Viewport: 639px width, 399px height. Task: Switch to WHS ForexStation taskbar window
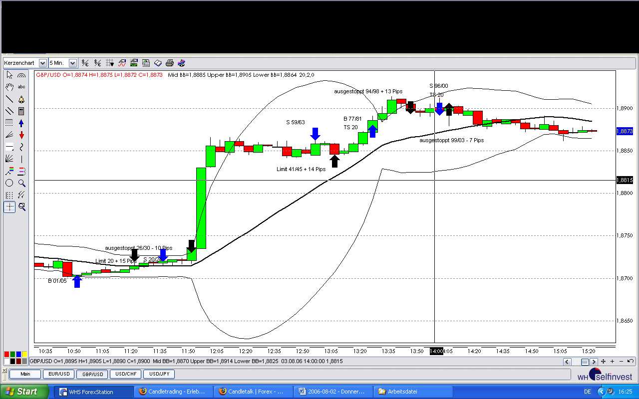tap(94, 392)
